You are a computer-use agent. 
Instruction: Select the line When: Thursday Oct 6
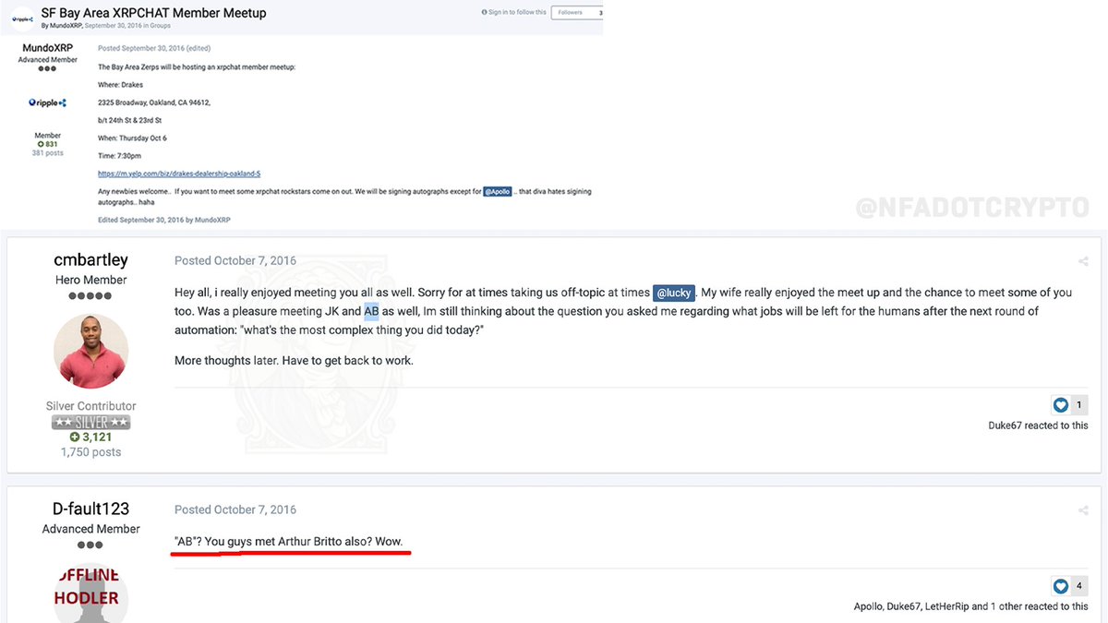(133, 138)
